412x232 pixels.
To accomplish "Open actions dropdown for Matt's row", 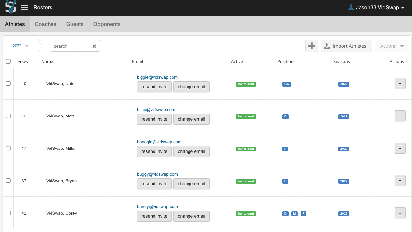I will coord(400,116).
